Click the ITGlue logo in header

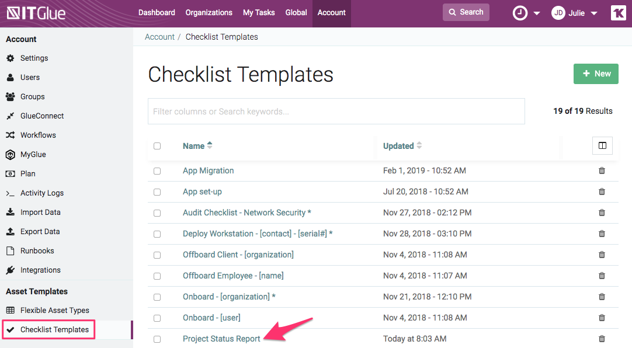36,13
